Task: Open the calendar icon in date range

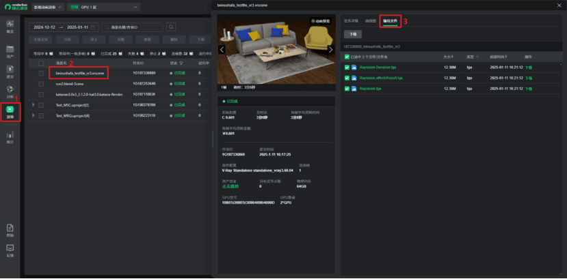Action: (93, 27)
